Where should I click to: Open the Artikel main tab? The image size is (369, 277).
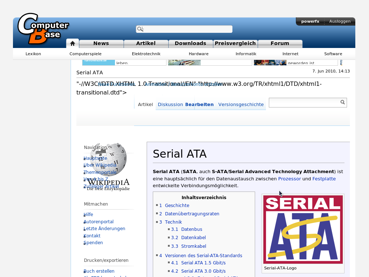(146, 44)
